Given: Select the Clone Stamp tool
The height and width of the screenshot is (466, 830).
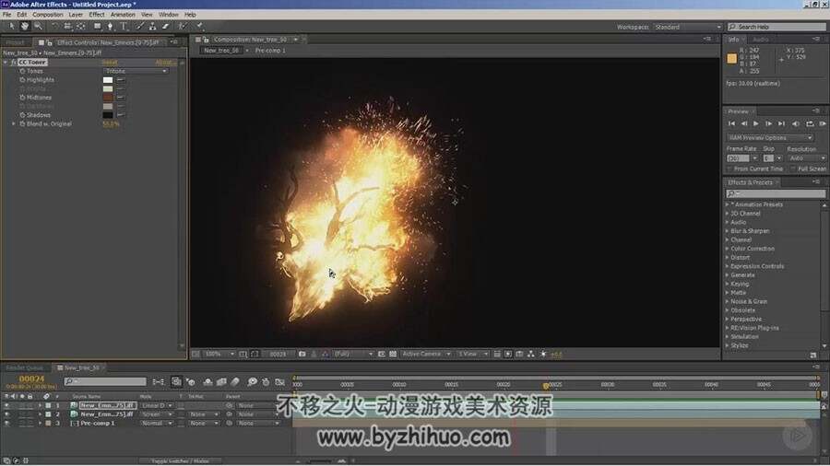Looking at the screenshot, I should [x=152, y=26].
